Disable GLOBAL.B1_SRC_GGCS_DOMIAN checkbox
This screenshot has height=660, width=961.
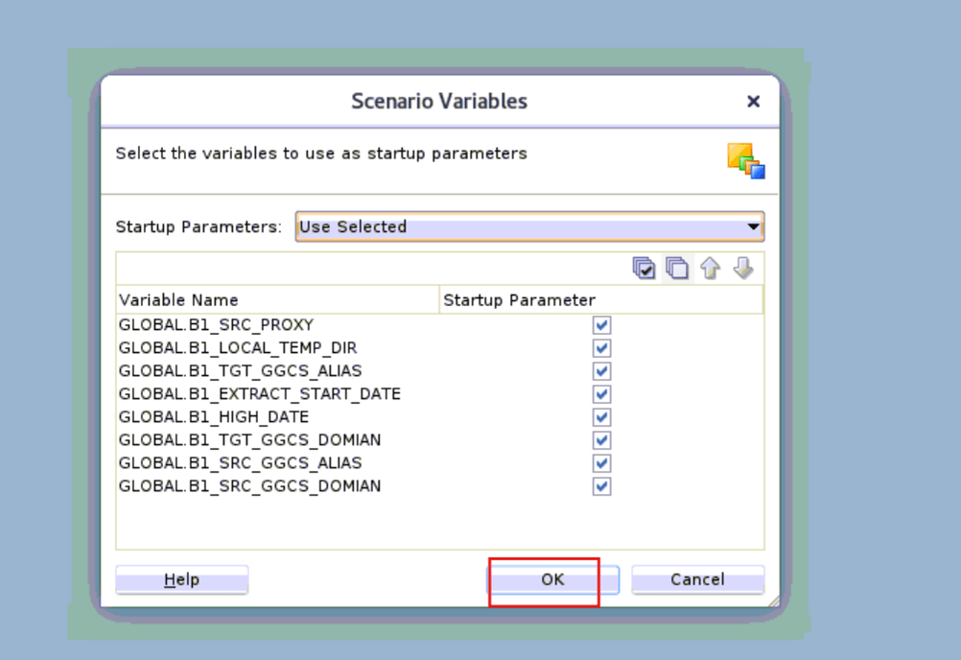[x=601, y=485]
